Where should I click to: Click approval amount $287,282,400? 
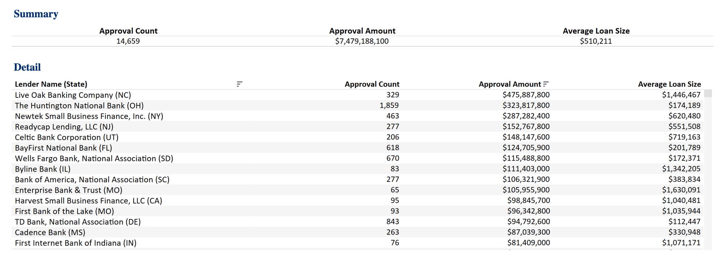pyautogui.click(x=526, y=116)
